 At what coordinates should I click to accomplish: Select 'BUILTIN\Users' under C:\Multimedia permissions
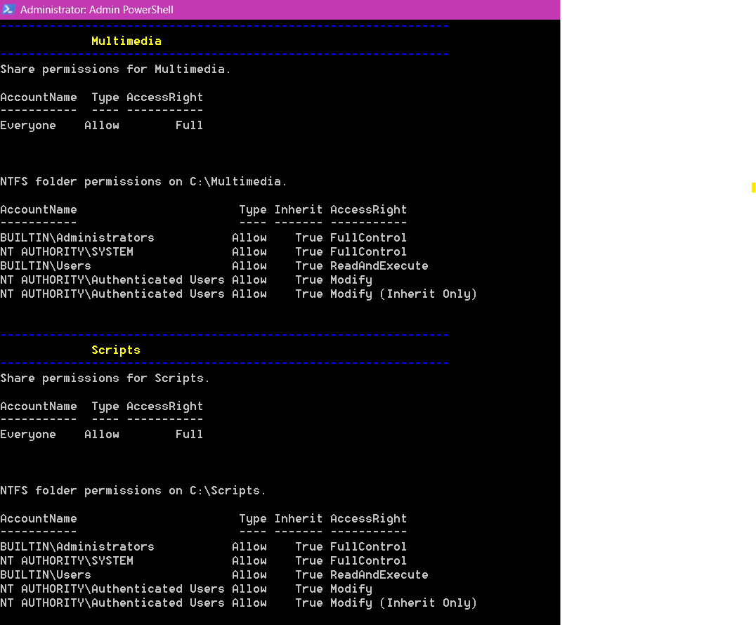pyautogui.click(x=46, y=265)
